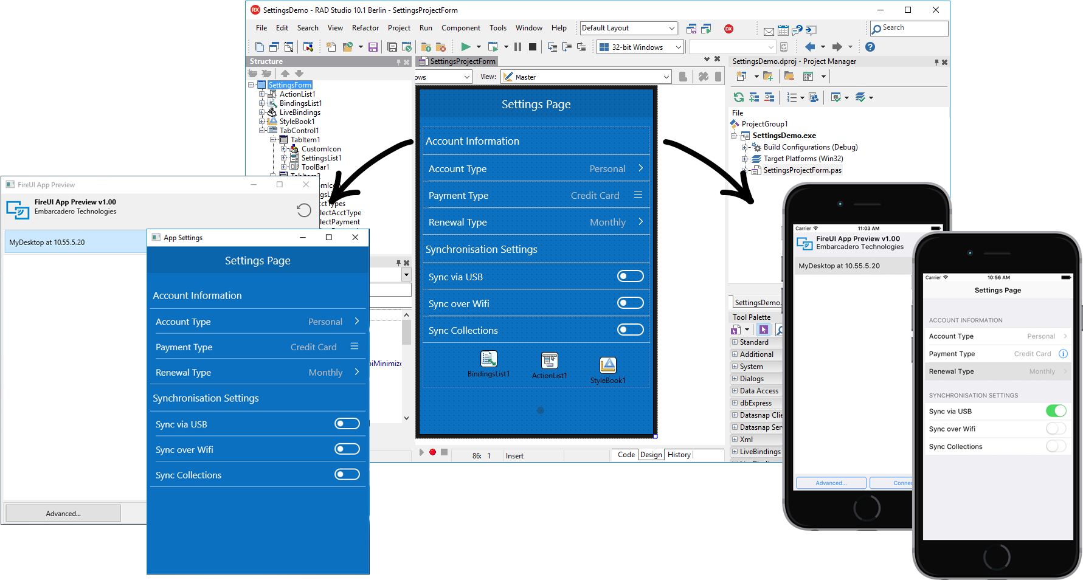Click the IDE Search input field
Viewport: 1083px width, 580px height.
click(913, 28)
